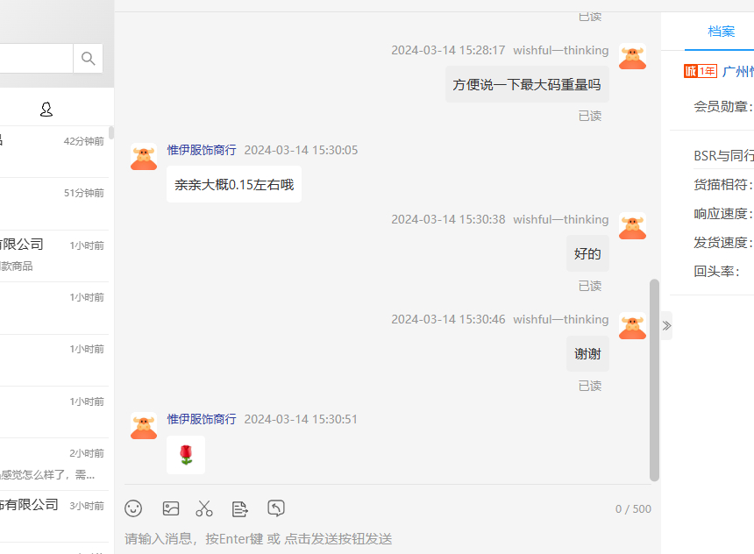754x554 pixels.
Task: Click the chat area vertical scrollbar
Action: point(654,380)
